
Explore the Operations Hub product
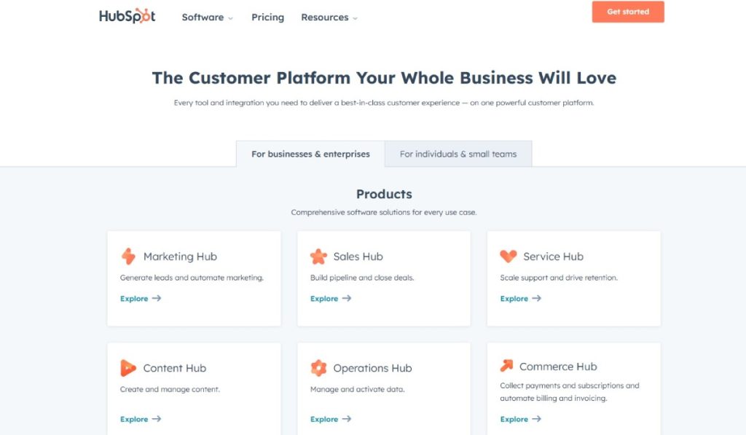pos(324,420)
